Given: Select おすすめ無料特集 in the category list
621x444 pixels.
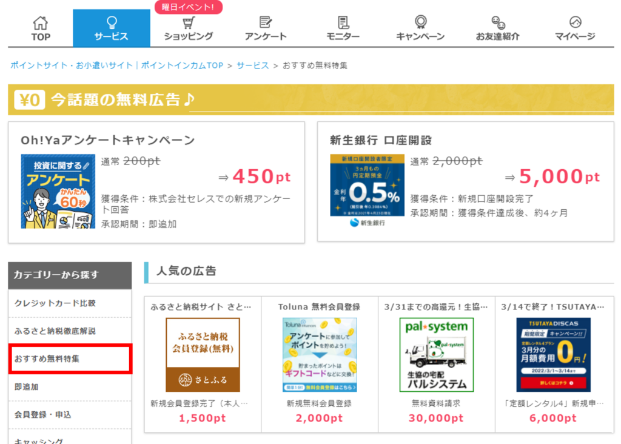Looking at the screenshot, I should (x=70, y=359).
